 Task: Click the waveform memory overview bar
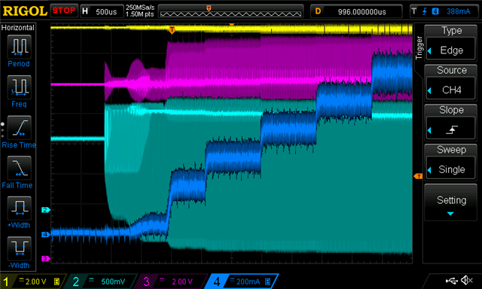[230, 12]
